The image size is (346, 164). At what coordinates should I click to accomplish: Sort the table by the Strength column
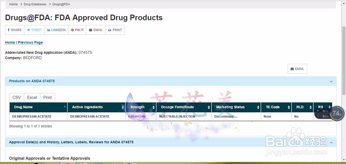[140, 107]
